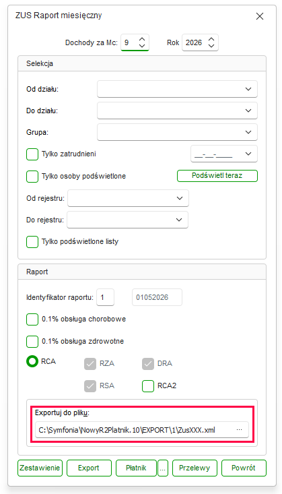The height and width of the screenshot is (494, 282).
Task: Enable Tylko podświetlone listy checkbox
Action: pyautogui.click(x=32, y=242)
